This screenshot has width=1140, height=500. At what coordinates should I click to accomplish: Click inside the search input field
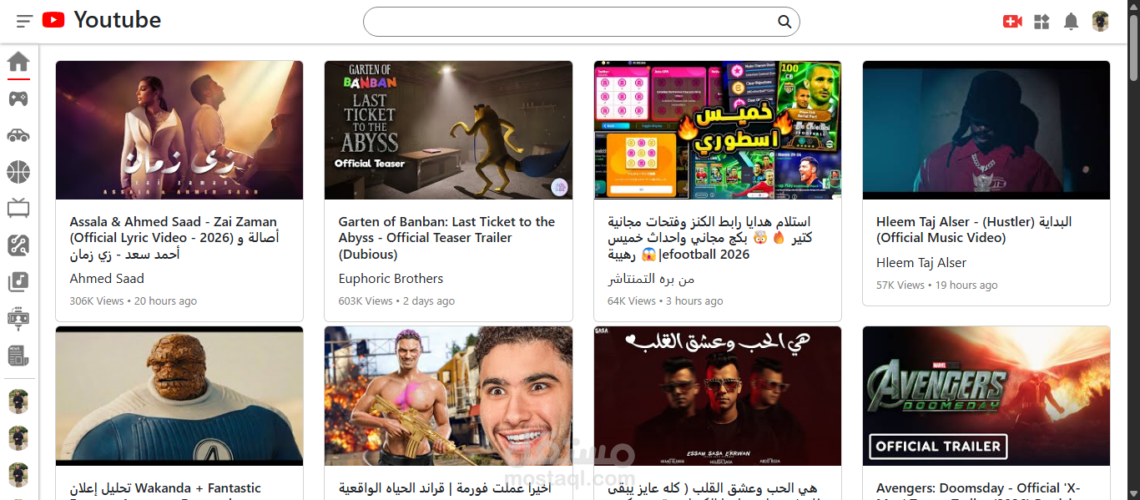tap(567, 21)
